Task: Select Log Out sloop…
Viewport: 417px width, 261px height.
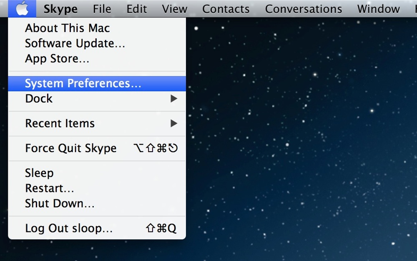Action: 97,228
